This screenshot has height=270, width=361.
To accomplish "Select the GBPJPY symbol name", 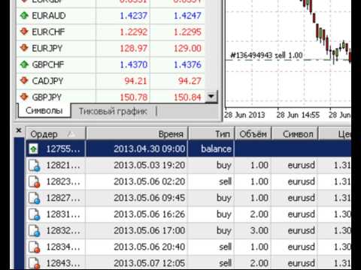I will pos(47,97).
